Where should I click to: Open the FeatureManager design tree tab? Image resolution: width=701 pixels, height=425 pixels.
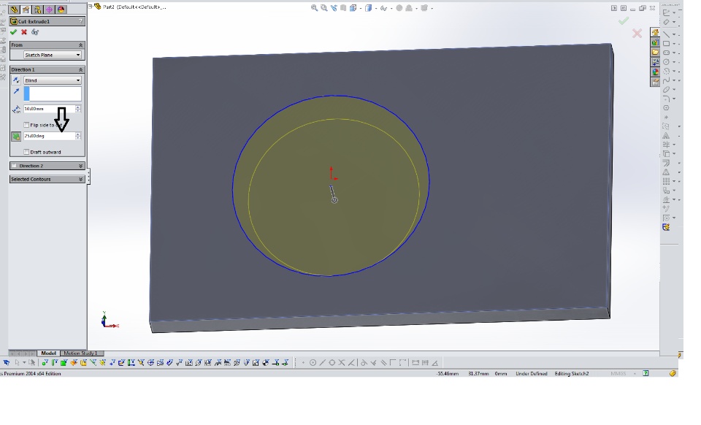15,9
